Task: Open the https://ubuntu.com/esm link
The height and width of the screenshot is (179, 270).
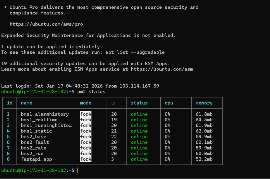Action: [x=162, y=69]
